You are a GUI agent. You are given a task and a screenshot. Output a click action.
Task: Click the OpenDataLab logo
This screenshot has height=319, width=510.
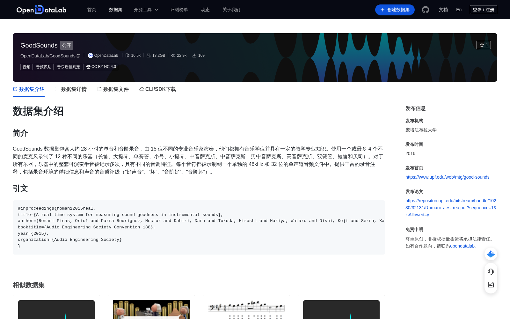(41, 10)
